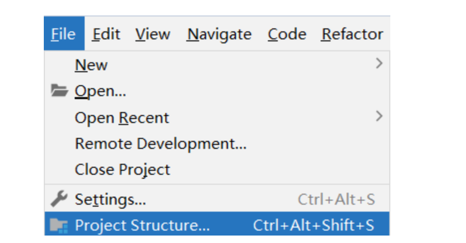This screenshot has height=243, width=466.
Task: Open the Code menu
Action: (x=287, y=34)
